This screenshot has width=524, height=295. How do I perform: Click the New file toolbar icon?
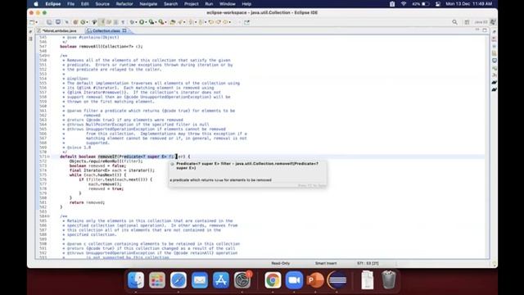click(x=32, y=22)
